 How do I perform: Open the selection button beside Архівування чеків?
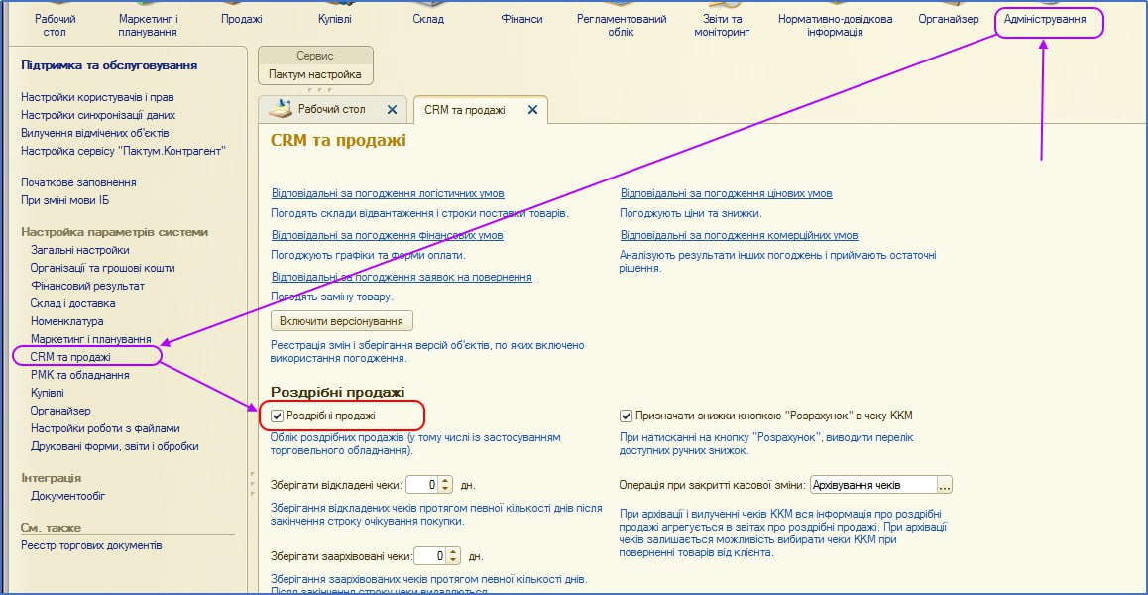[944, 485]
